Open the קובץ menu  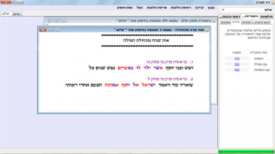(211, 8)
